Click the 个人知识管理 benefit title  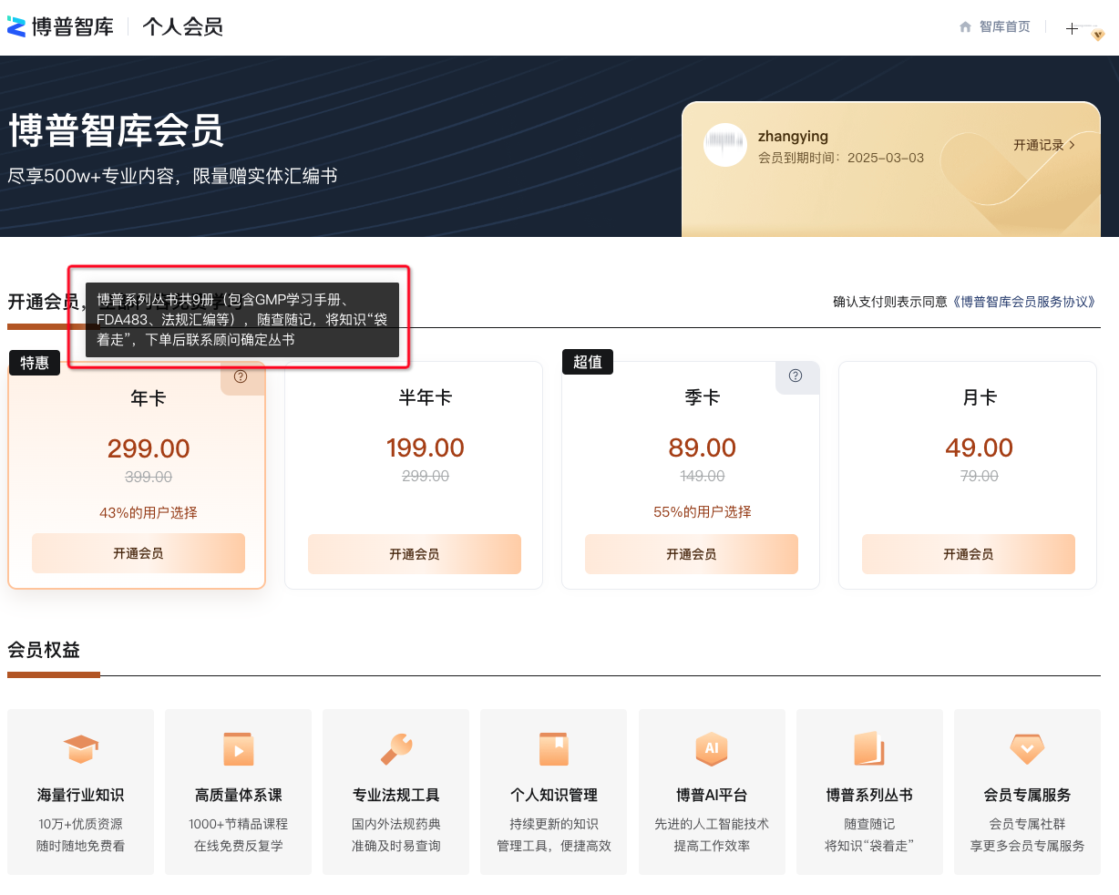pyautogui.click(x=554, y=795)
